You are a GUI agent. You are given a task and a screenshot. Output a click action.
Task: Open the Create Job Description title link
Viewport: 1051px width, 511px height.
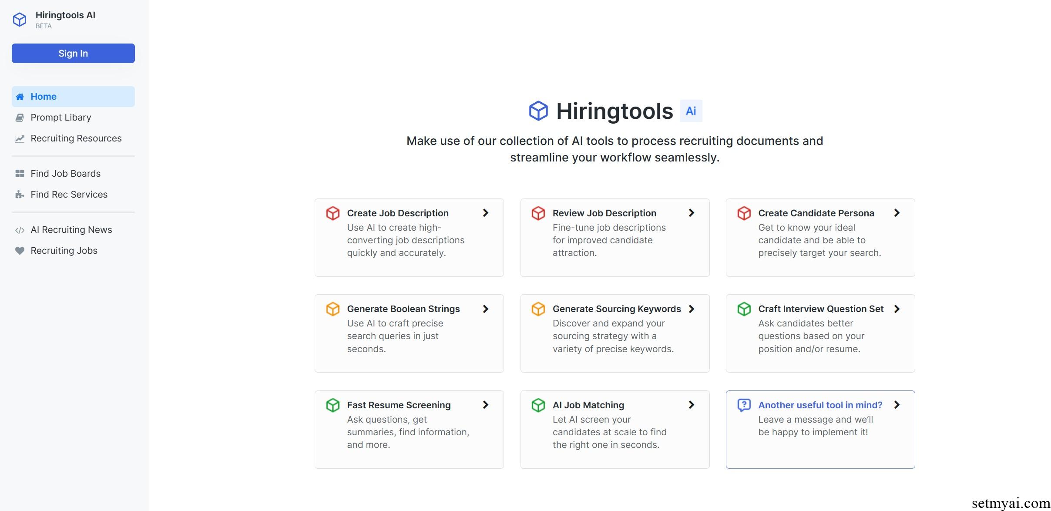398,213
